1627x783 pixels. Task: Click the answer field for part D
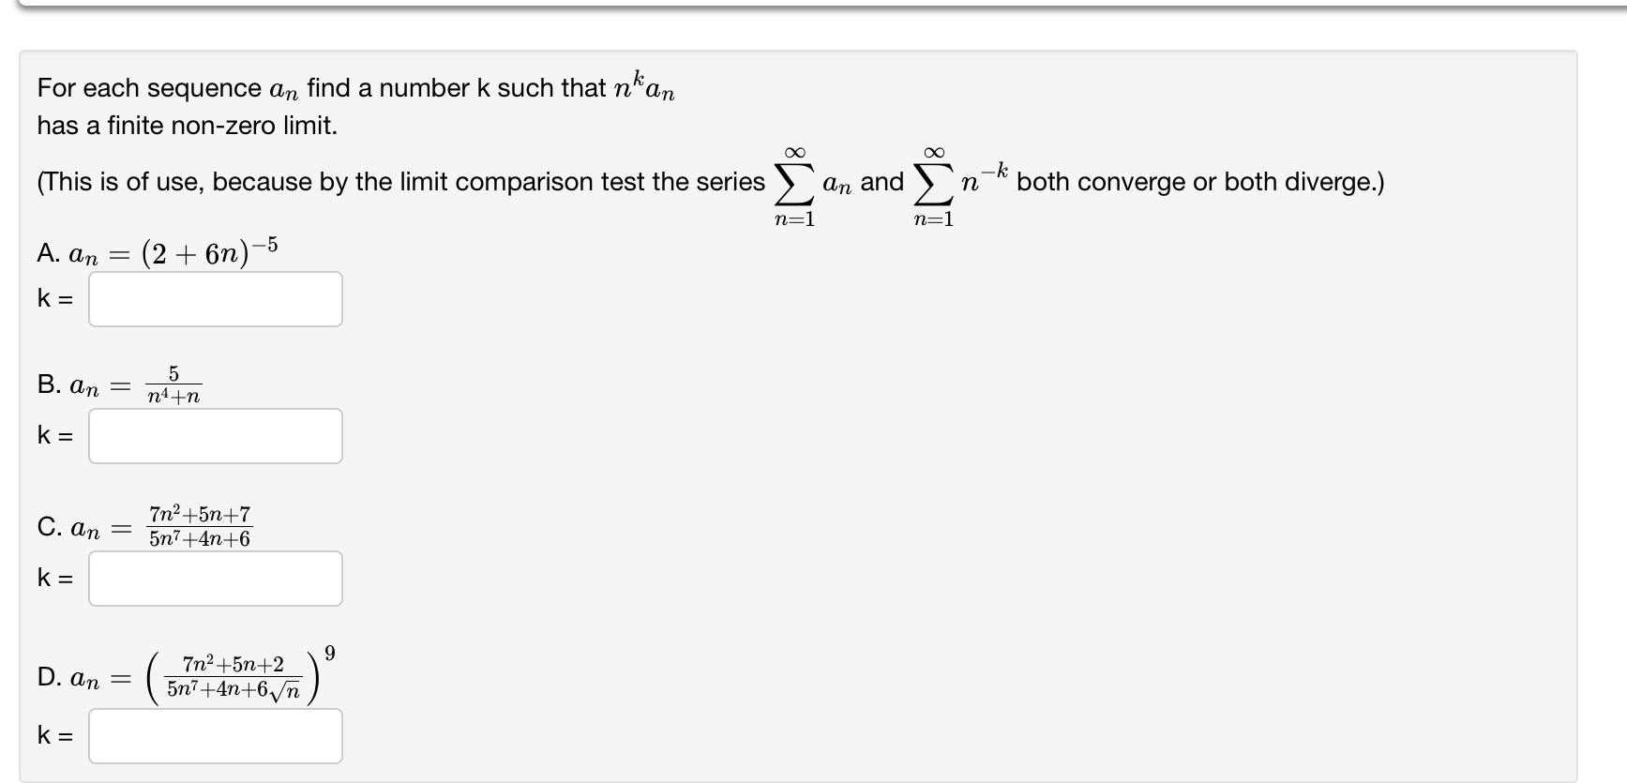(x=215, y=737)
